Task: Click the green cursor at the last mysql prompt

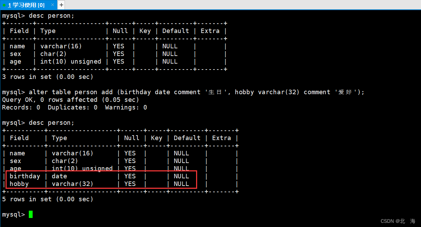Action: click(31, 214)
